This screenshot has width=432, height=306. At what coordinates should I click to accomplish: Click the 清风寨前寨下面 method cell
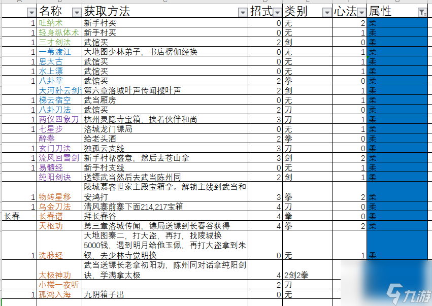click(165, 207)
